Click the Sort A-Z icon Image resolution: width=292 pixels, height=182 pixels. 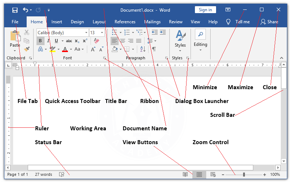coord(143,49)
